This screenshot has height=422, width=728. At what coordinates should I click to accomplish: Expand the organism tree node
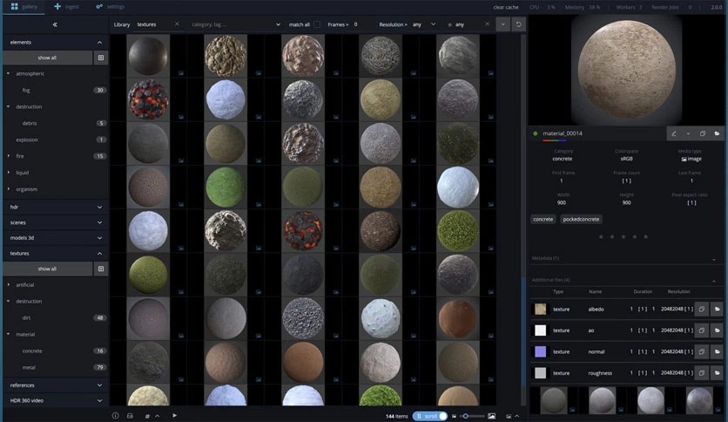(9, 189)
